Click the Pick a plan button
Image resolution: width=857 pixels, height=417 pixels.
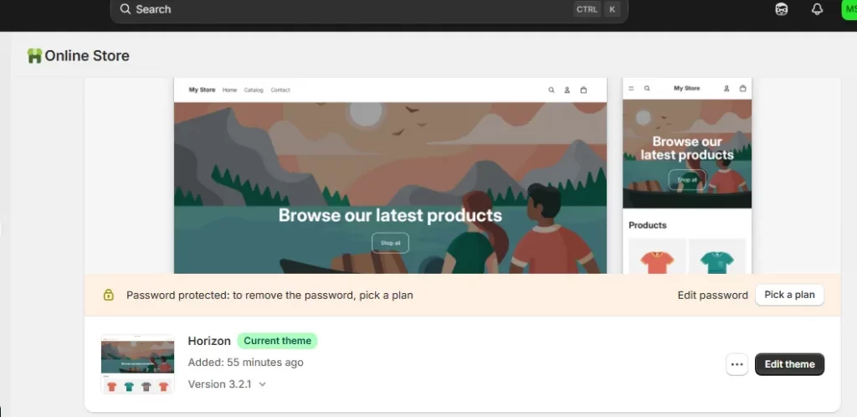pos(789,295)
